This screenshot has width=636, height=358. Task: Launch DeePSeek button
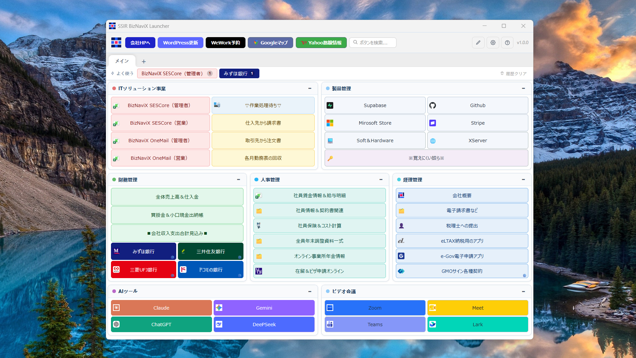(x=264, y=325)
